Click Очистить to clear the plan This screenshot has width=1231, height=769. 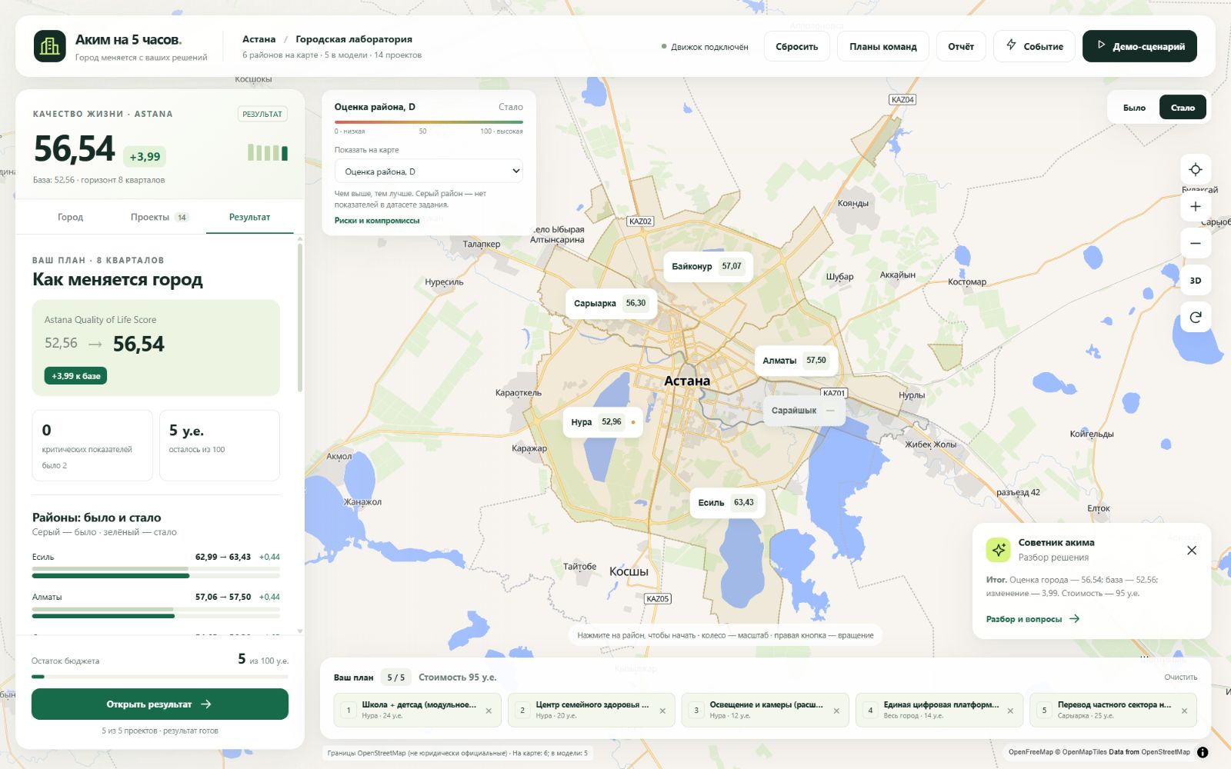1180,677
